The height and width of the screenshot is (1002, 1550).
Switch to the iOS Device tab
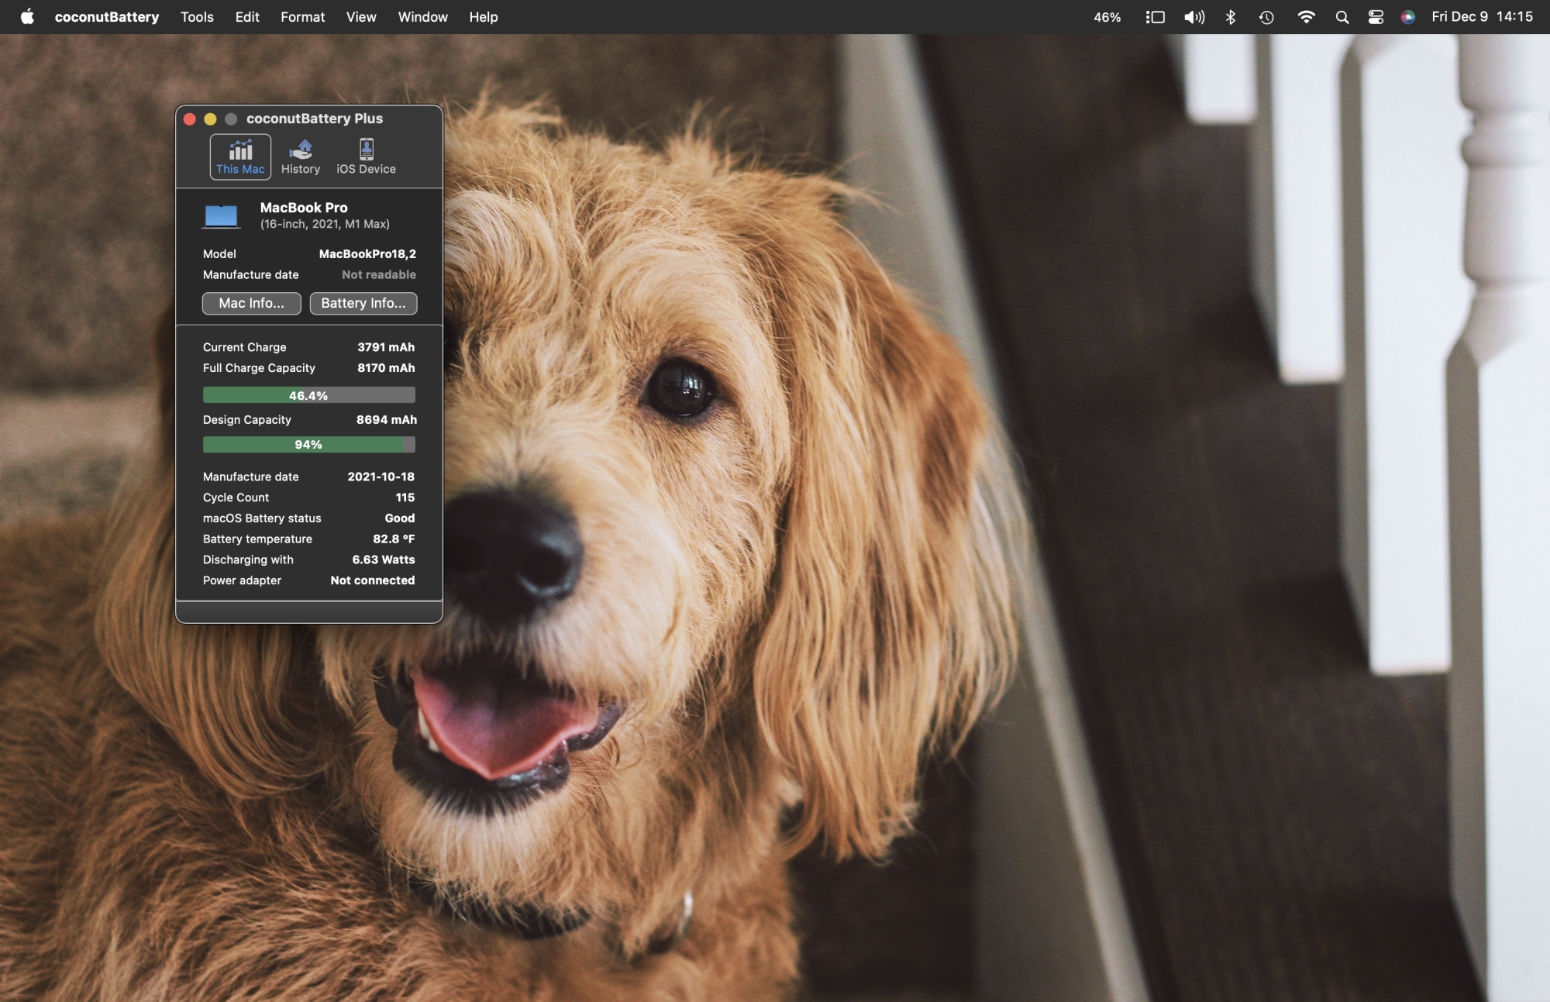tap(366, 156)
